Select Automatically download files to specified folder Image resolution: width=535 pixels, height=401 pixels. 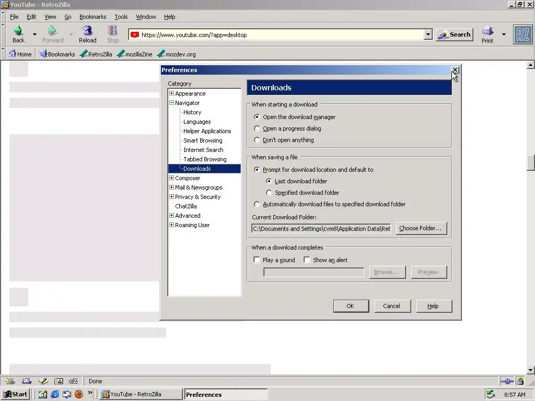coord(257,204)
